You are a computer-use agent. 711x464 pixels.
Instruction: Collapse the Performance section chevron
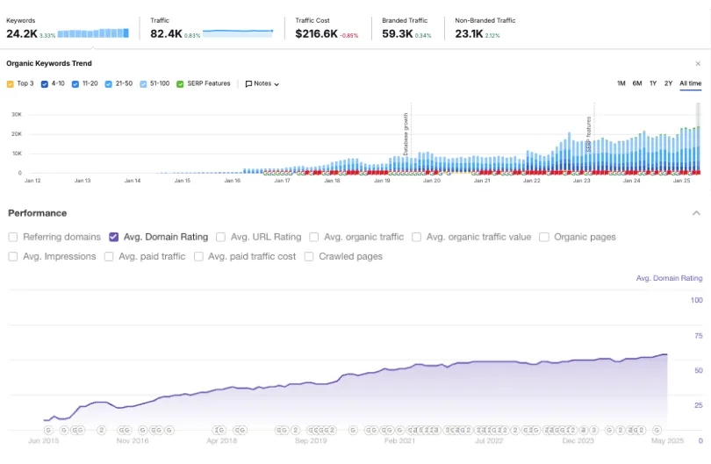tap(696, 213)
